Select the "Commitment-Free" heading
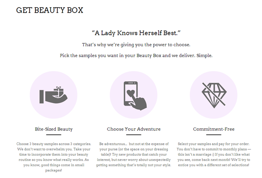This screenshot has height=178, width=262. pos(214,129)
